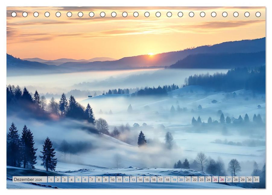Pick day 10 in the date strip
The image size is (272, 195).
click(112, 180)
